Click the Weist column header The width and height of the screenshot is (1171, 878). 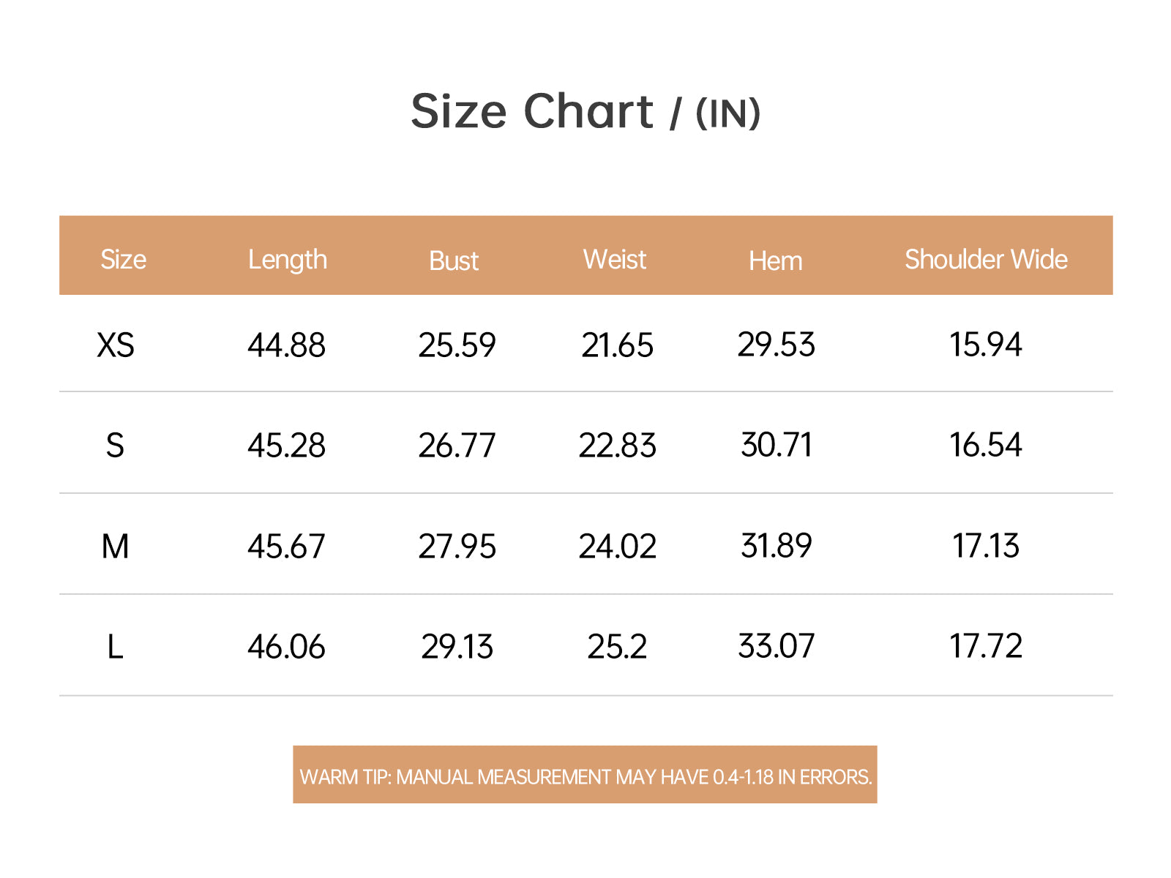(x=615, y=260)
